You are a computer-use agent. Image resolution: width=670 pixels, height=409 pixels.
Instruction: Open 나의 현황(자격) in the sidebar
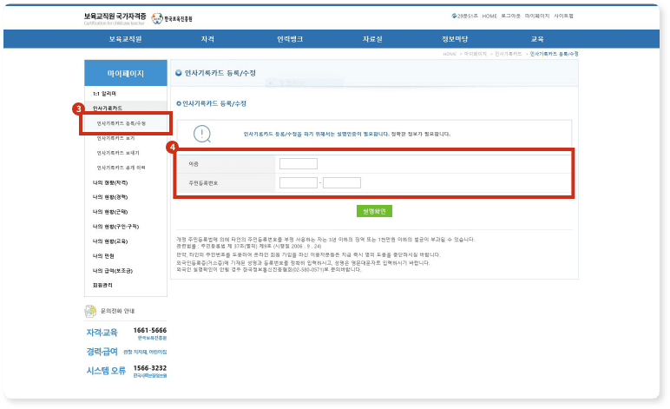tap(110, 182)
